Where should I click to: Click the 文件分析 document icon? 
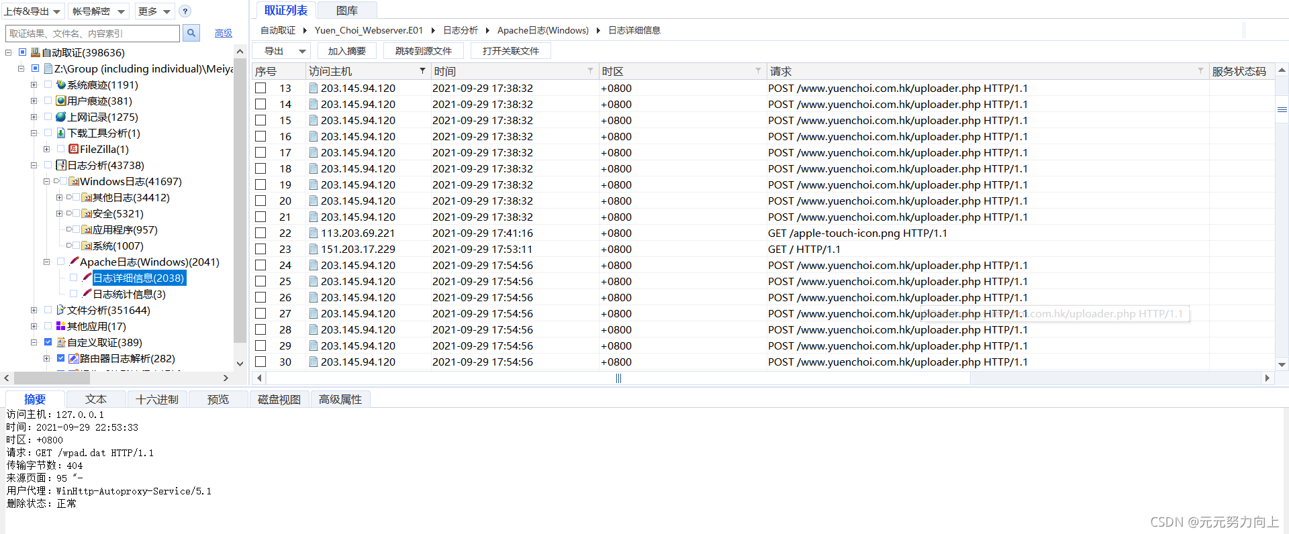61,310
